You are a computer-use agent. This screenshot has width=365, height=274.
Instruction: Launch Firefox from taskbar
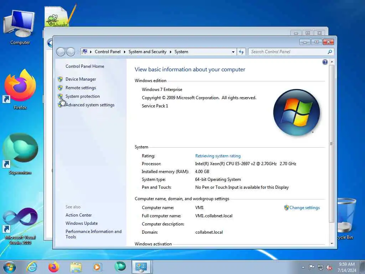[53, 267]
